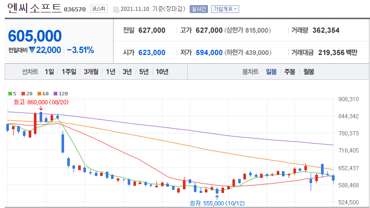
Task: Click the green 5-day moving average legend
Action: point(13,94)
